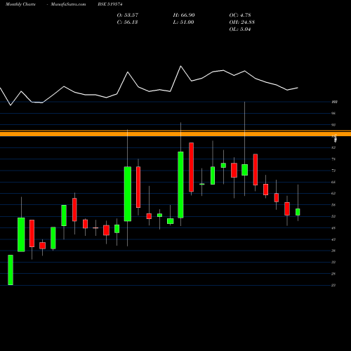Click the 'OL: 5.04' reading
The width and height of the screenshot is (351, 351).
240,29
